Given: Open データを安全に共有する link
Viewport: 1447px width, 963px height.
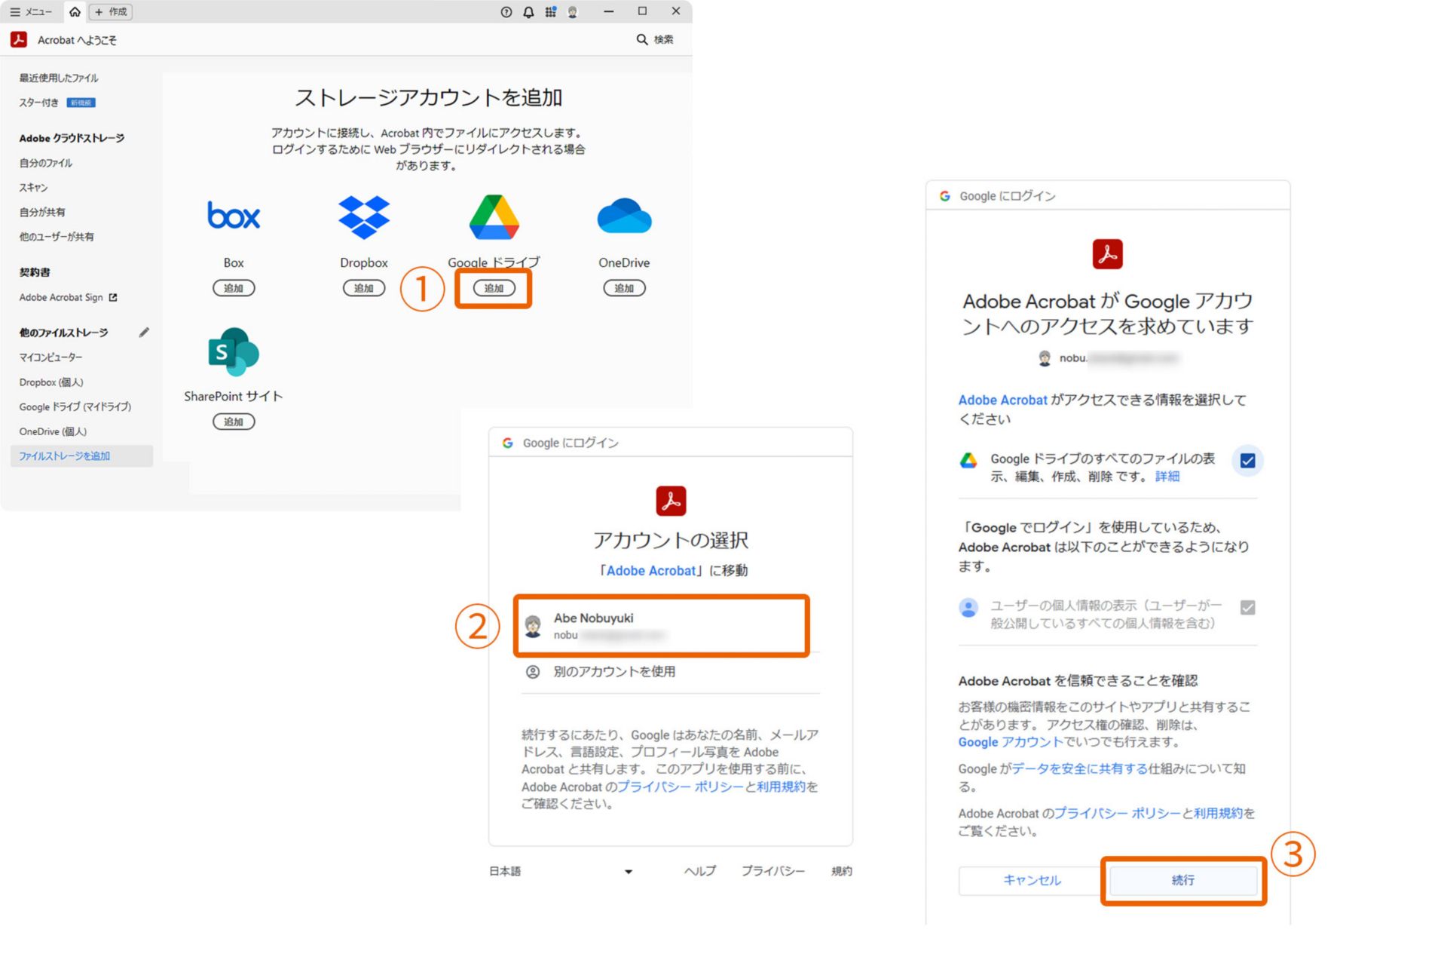Looking at the screenshot, I should coord(1080,768).
